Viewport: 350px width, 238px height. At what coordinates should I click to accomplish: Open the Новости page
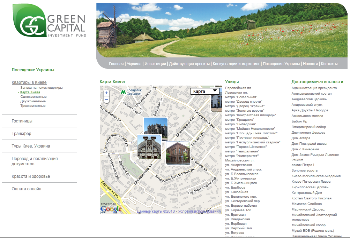tap(311, 64)
